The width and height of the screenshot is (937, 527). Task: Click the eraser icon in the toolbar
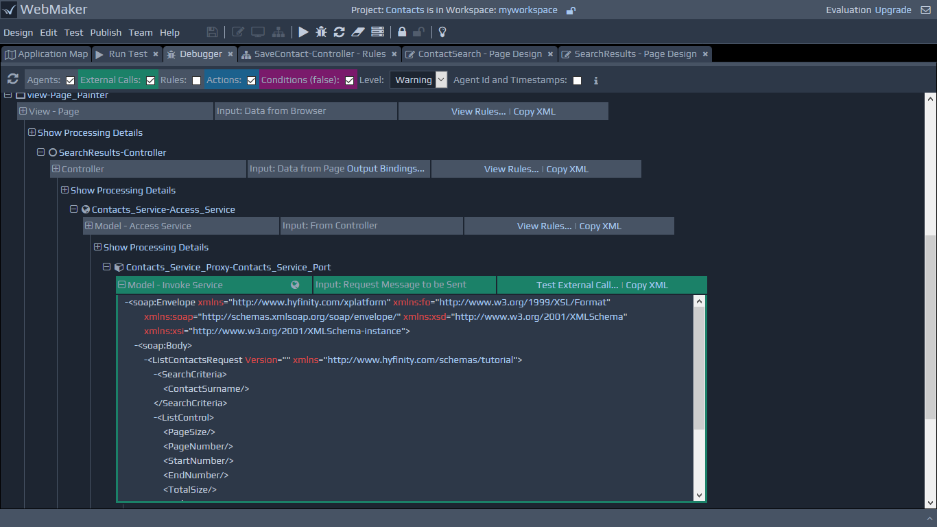[357, 32]
